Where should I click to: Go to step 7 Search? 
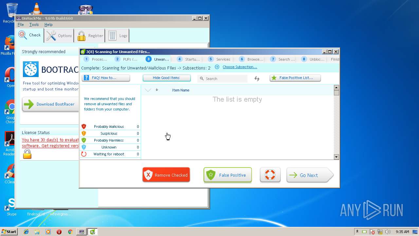[282, 59]
